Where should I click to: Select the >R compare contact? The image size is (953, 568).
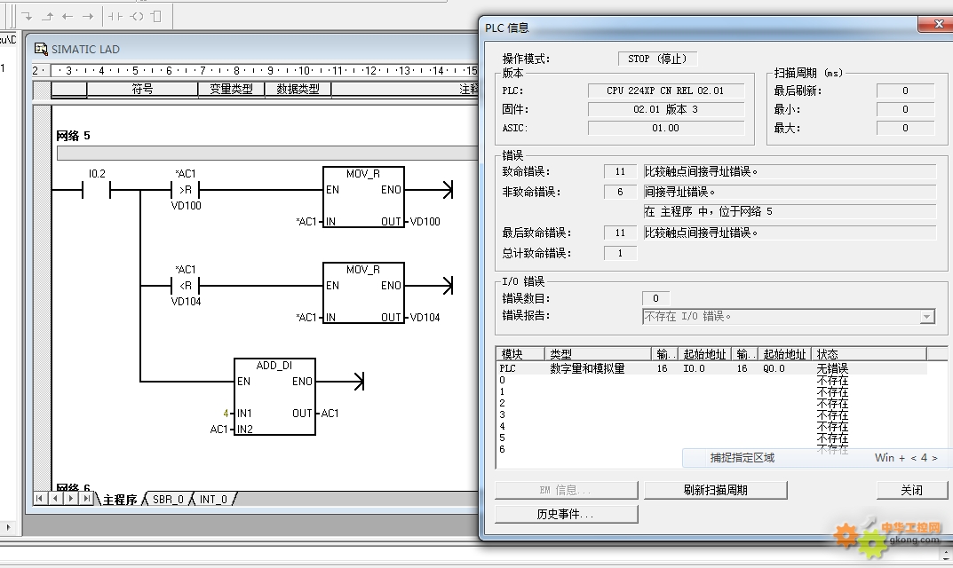coord(186,190)
